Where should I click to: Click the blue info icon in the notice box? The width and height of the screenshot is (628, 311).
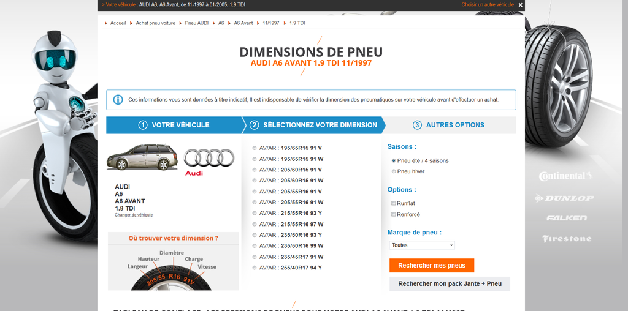(x=118, y=100)
